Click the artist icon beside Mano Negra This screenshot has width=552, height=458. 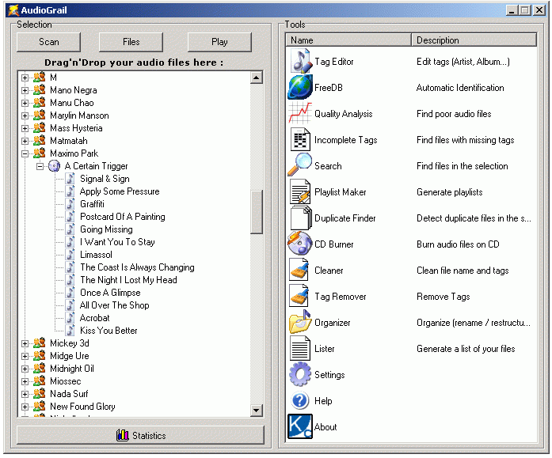pyautogui.click(x=40, y=89)
